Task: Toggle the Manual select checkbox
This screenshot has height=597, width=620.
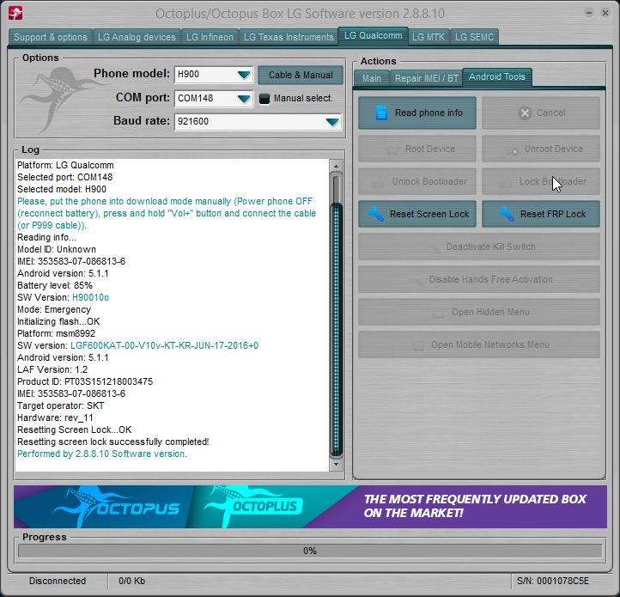Action: 264,99
